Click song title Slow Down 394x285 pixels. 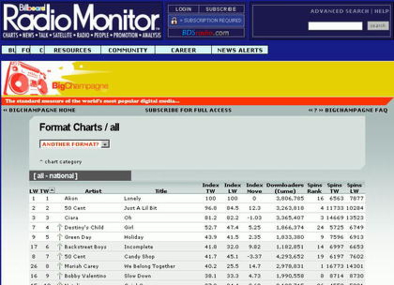pos(137,276)
